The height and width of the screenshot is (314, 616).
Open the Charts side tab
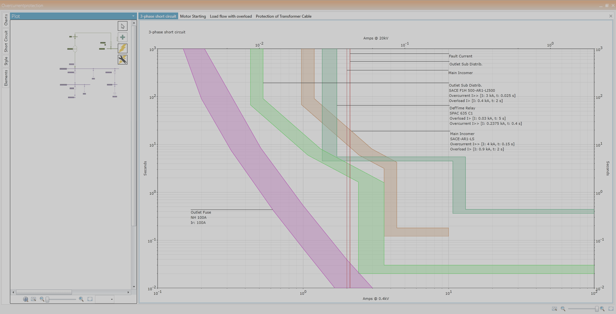point(6,20)
